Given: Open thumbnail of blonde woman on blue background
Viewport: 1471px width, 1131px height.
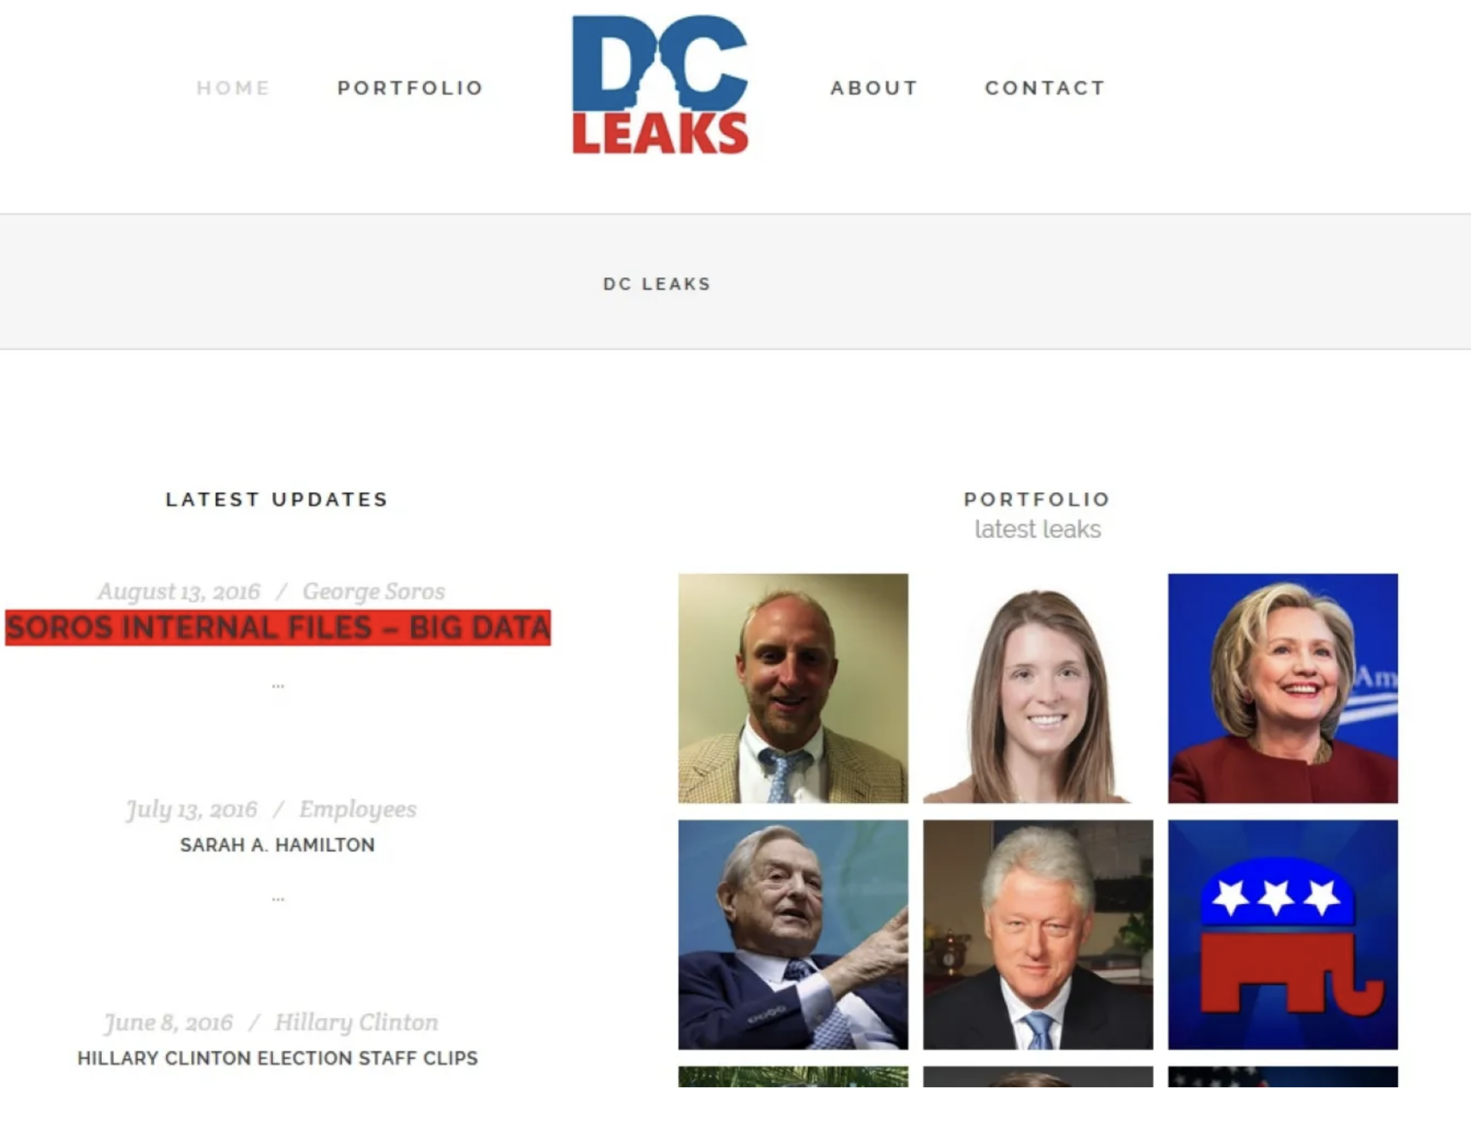Looking at the screenshot, I should (1283, 688).
